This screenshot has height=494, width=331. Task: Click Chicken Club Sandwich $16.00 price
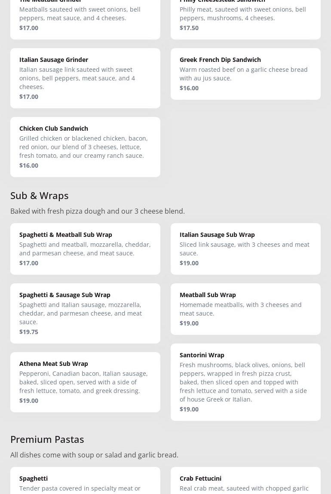29,165
